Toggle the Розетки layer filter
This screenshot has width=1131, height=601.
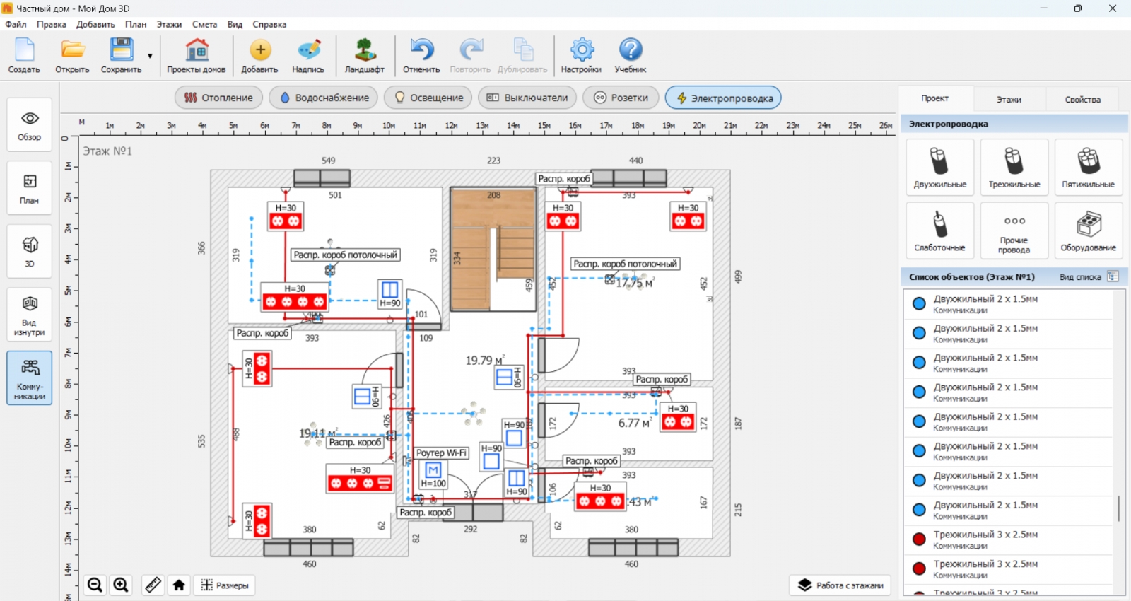click(621, 98)
